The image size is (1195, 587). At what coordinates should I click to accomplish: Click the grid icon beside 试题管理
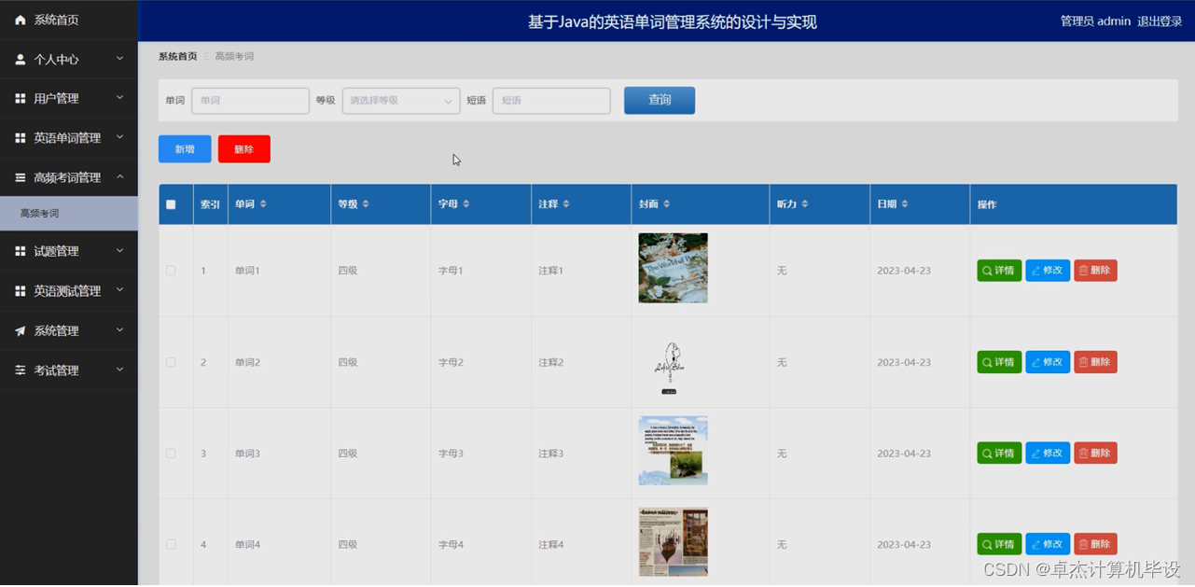21,251
